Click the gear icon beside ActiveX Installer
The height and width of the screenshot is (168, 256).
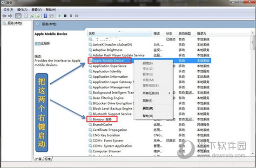[x=90, y=45]
